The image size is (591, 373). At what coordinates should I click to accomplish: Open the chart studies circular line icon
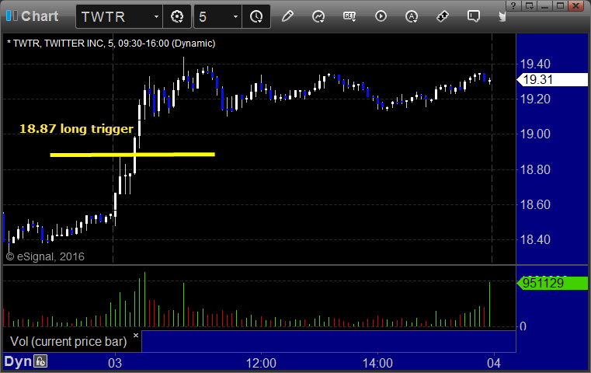[x=318, y=16]
